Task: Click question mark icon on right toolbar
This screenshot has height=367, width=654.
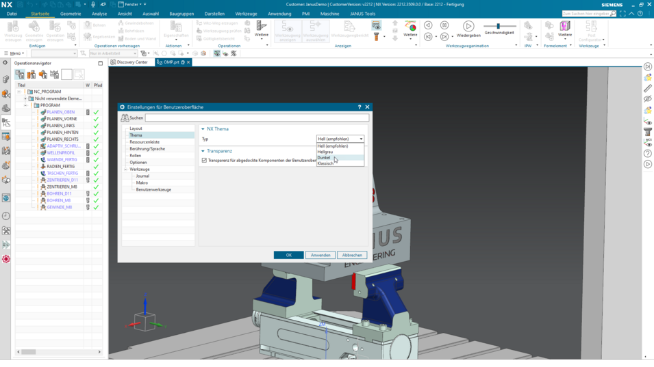Action: pos(647,154)
